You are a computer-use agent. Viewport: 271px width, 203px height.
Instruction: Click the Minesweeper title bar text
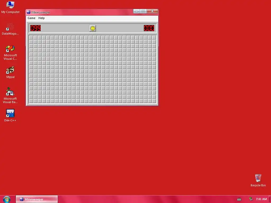coord(41,12)
